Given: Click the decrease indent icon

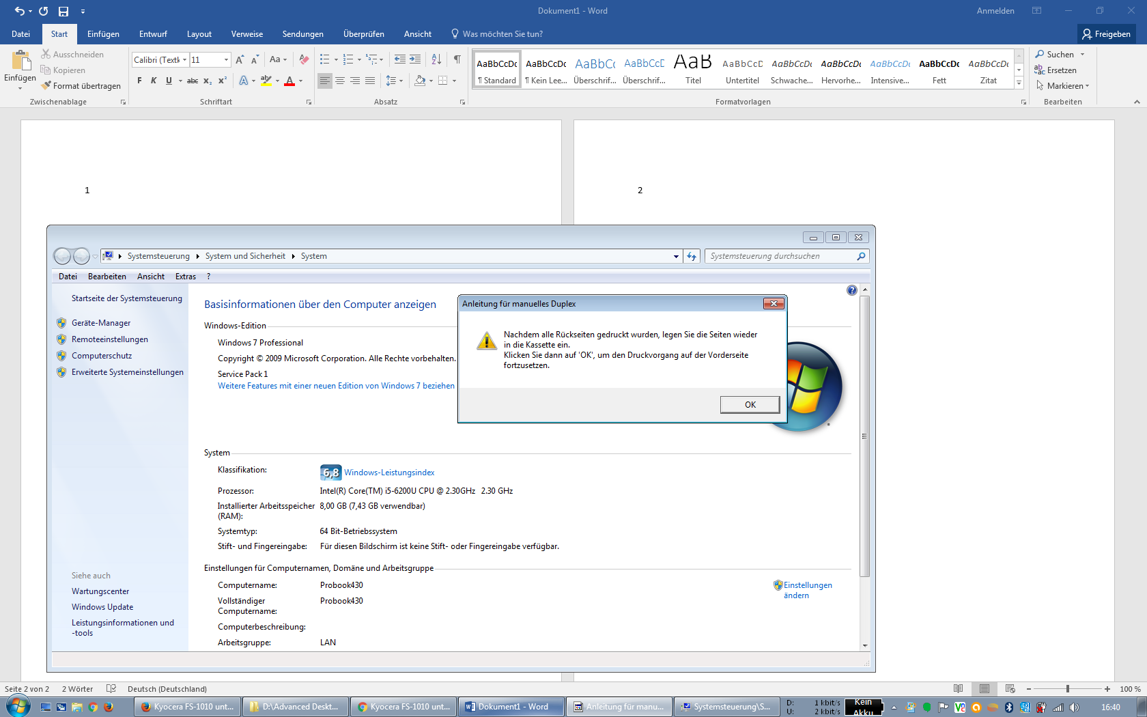Looking at the screenshot, I should 400,60.
